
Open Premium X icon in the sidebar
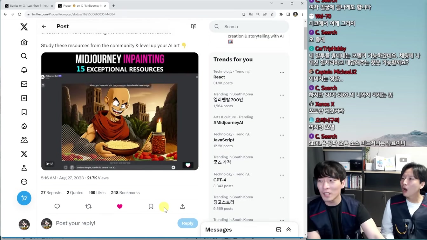pyautogui.click(x=24, y=154)
